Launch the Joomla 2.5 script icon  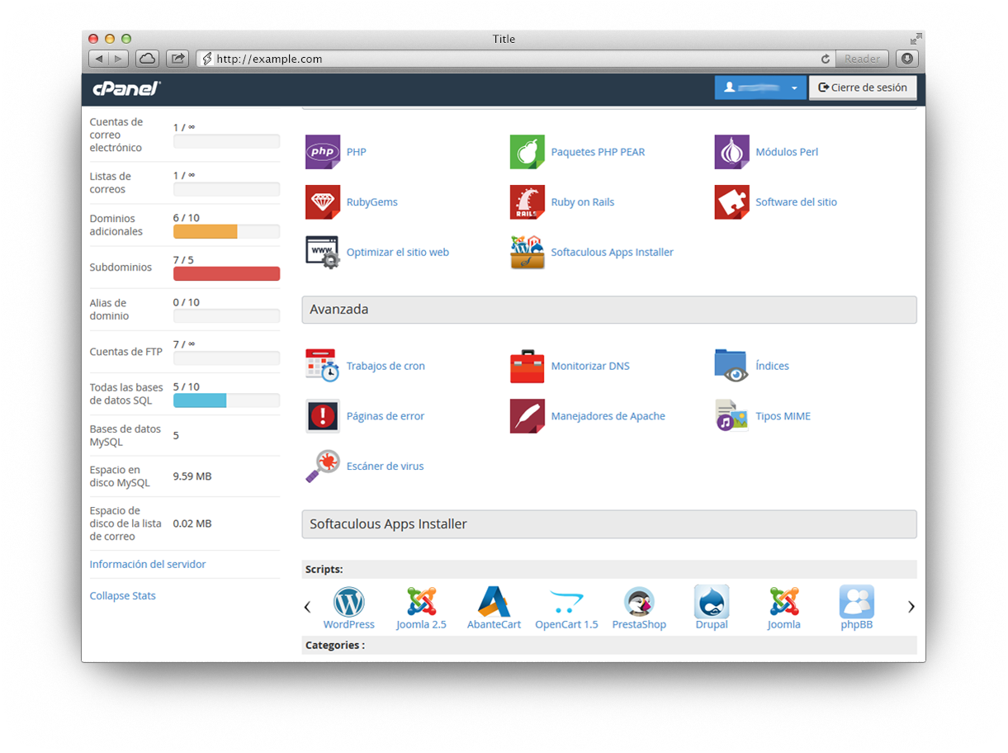coord(421,601)
